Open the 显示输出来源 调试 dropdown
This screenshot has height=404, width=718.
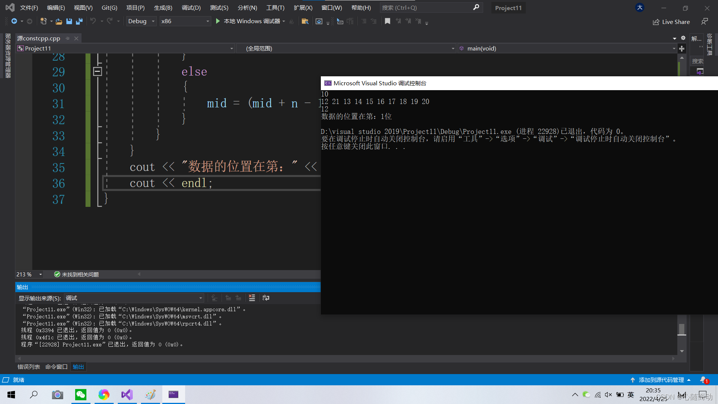coord(134,298)
